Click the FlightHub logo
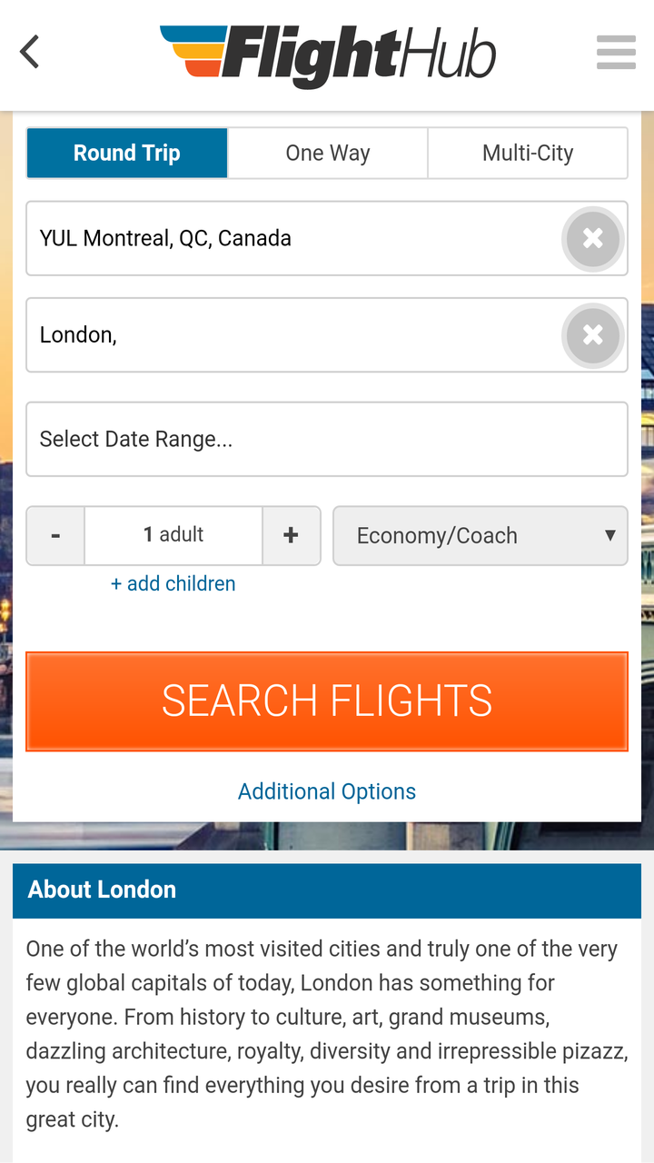The image size is (654, 1163). pos(328,55)
